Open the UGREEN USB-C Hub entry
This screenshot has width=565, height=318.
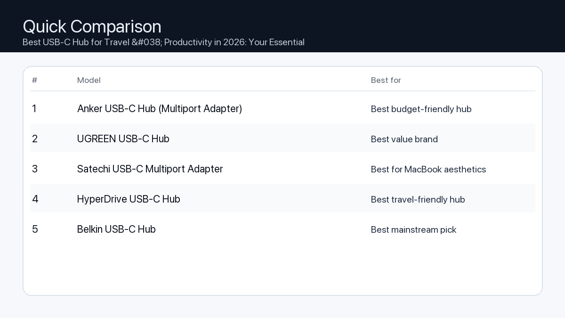pyautogui.click(x=123, y=139)
